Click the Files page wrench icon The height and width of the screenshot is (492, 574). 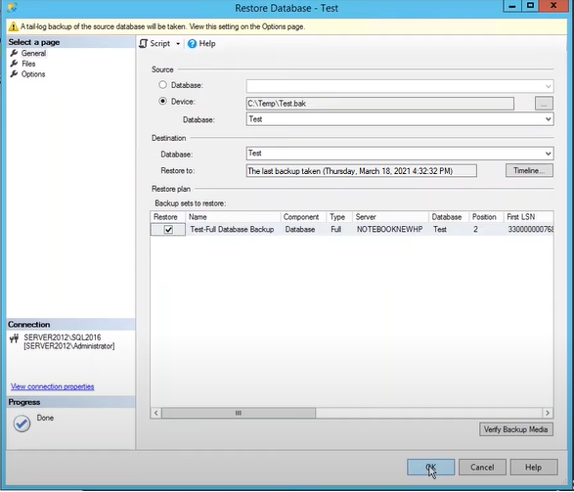(14, 64)
